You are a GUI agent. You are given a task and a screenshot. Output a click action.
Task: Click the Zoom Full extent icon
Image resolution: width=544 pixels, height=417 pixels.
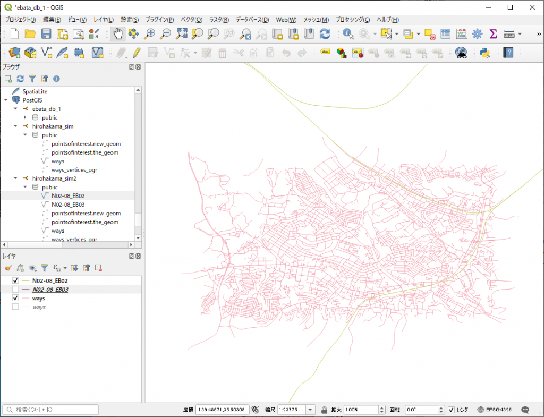coord(182,34)
